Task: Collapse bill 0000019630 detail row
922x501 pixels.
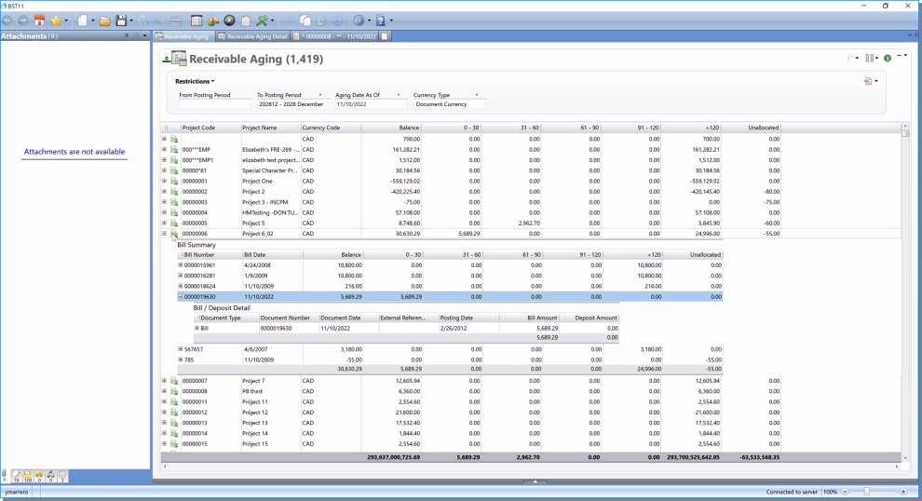Action: point(181,297)
